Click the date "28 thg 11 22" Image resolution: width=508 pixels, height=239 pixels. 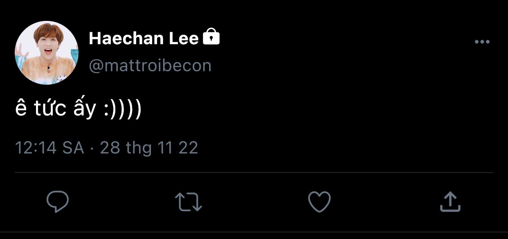coord(149,148)
